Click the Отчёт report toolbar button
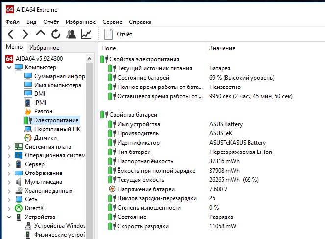The width and height of the screenshot is (325, 239). (119, 34)
